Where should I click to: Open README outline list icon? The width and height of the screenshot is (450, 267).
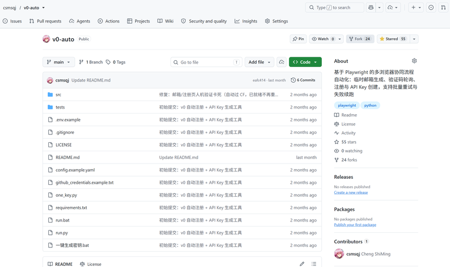tap(314, 264)
